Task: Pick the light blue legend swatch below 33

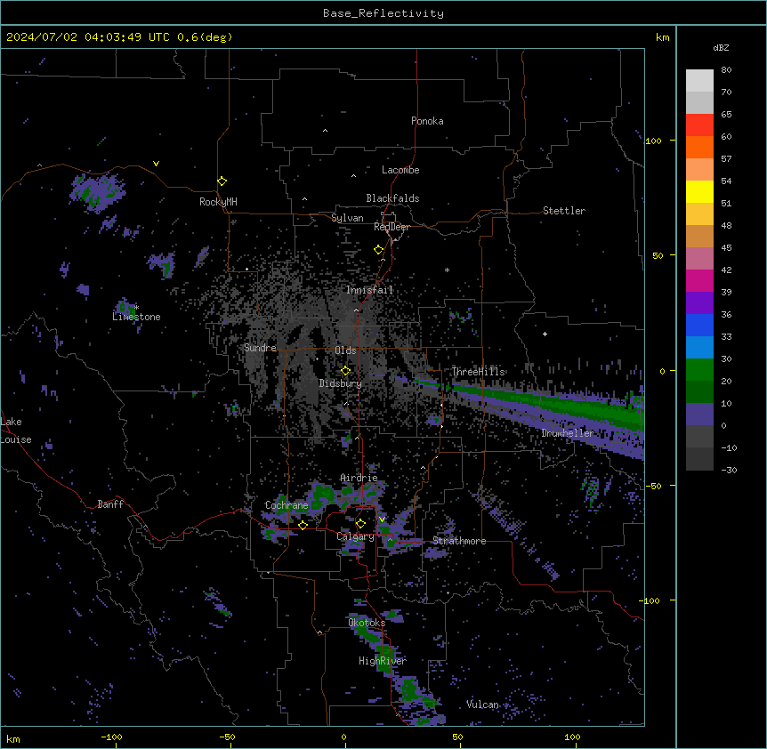Action: click(x=699, y=347)
